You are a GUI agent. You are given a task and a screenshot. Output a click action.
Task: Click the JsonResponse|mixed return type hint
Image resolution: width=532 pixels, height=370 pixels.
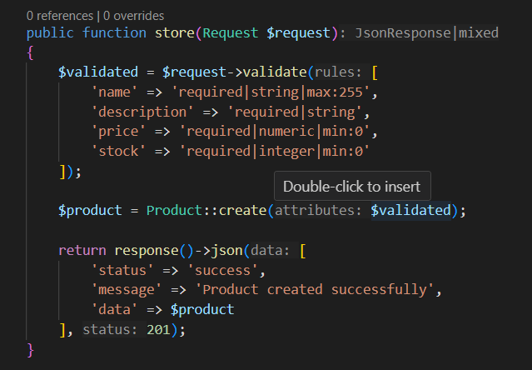pyautogui.click(x=427, y=33)
